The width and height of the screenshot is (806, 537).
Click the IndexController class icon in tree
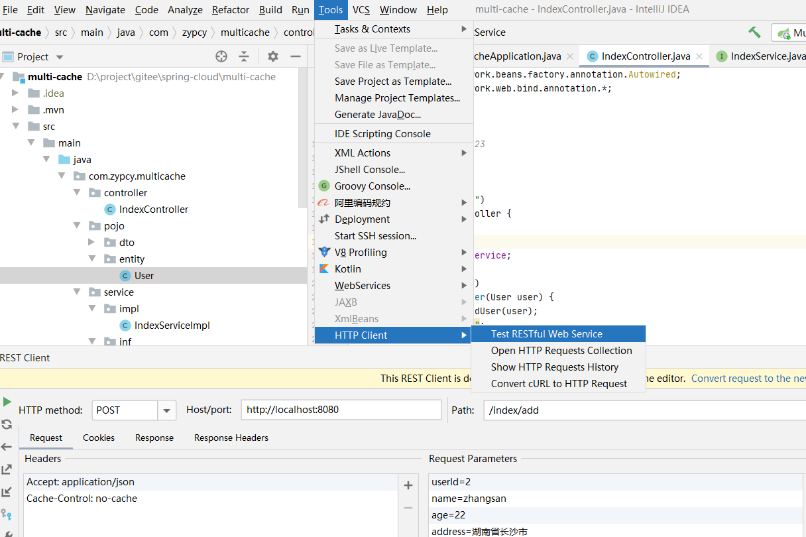click(110, 209)
